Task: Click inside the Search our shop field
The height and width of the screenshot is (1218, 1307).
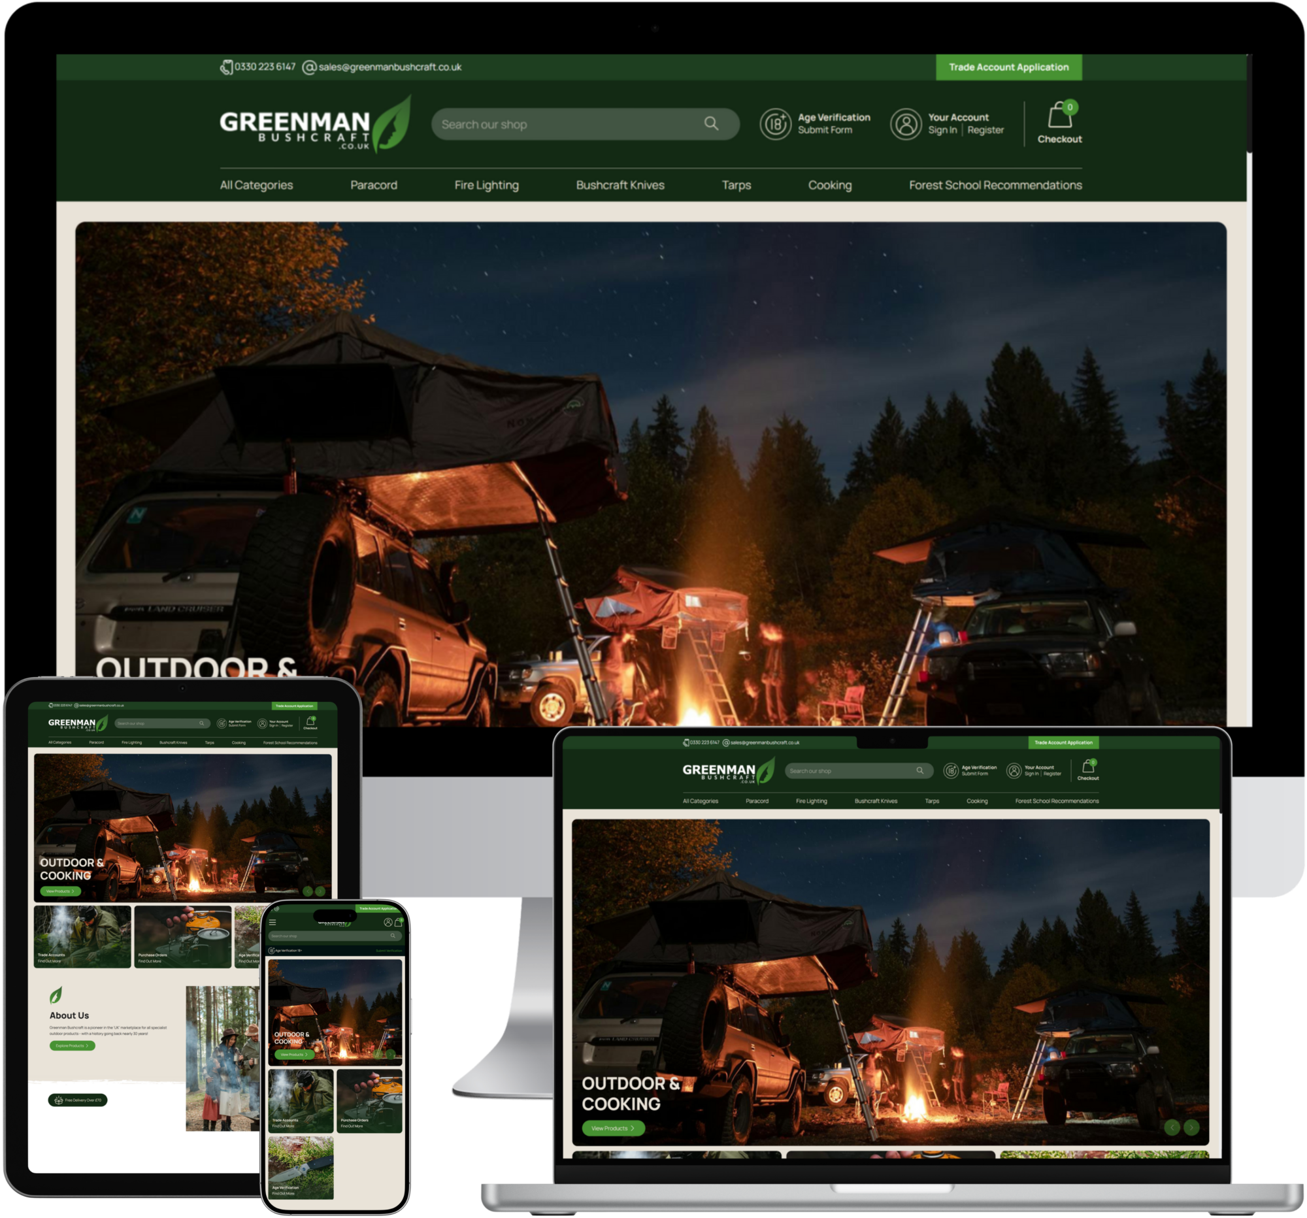Action: (559, 123)
